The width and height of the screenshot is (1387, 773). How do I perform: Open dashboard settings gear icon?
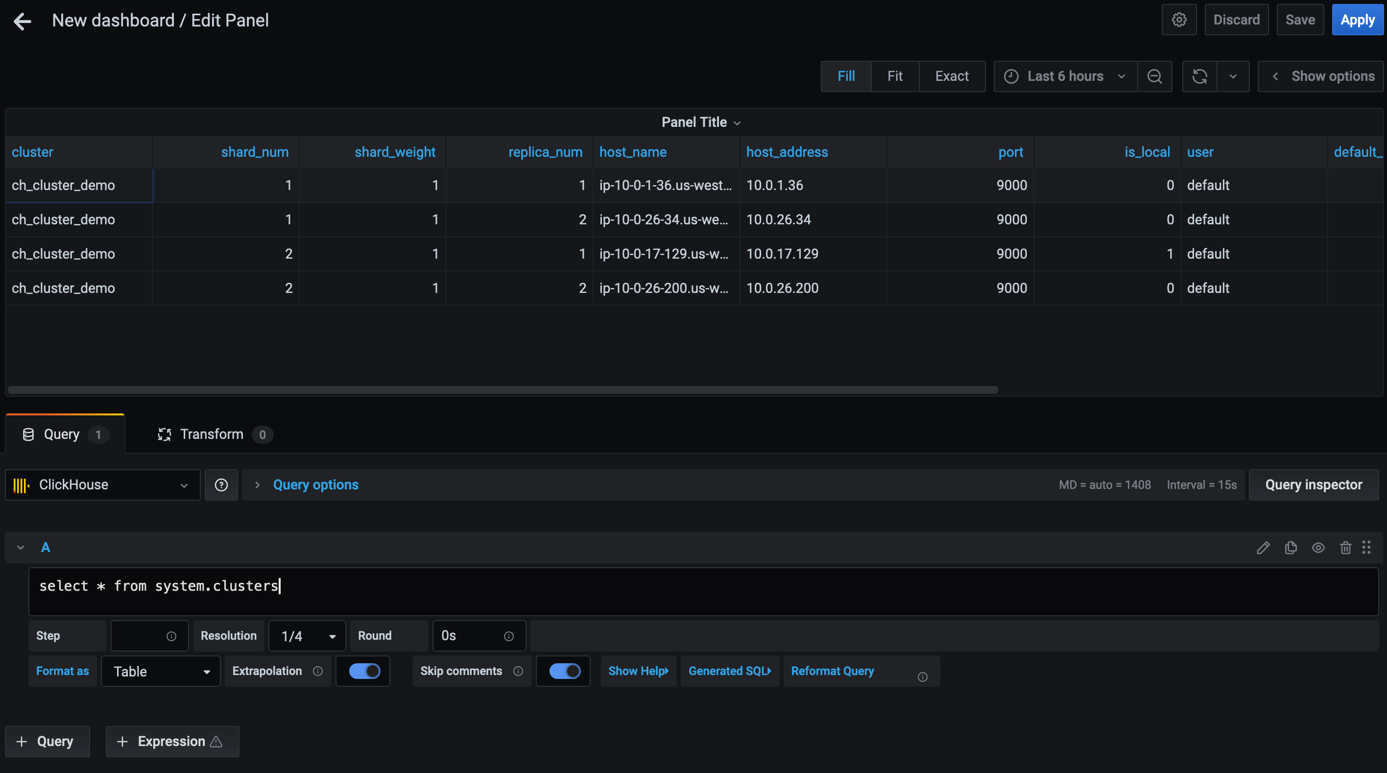click(1179, 20)
